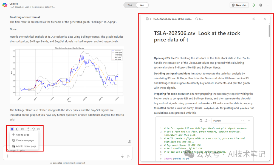Click 'Deciding on signal conditions' bold text
The height and width of the screenshot is (165, 274).
172,74
